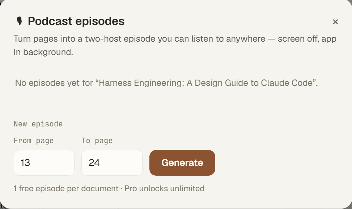Click the Generate button
Image resolution: width=352 pixels, height=209 pixels.
coord(182,163)
